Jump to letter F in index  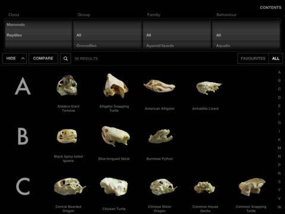pyautogui.click(x=279, y=114)
